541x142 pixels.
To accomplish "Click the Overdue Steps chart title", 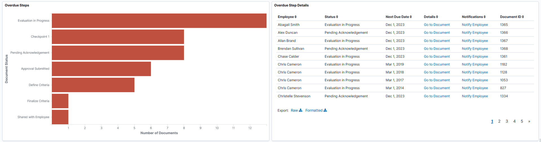I will coord(17,5).
